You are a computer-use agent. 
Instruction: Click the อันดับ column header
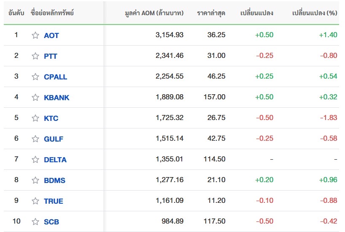point(16,13)
